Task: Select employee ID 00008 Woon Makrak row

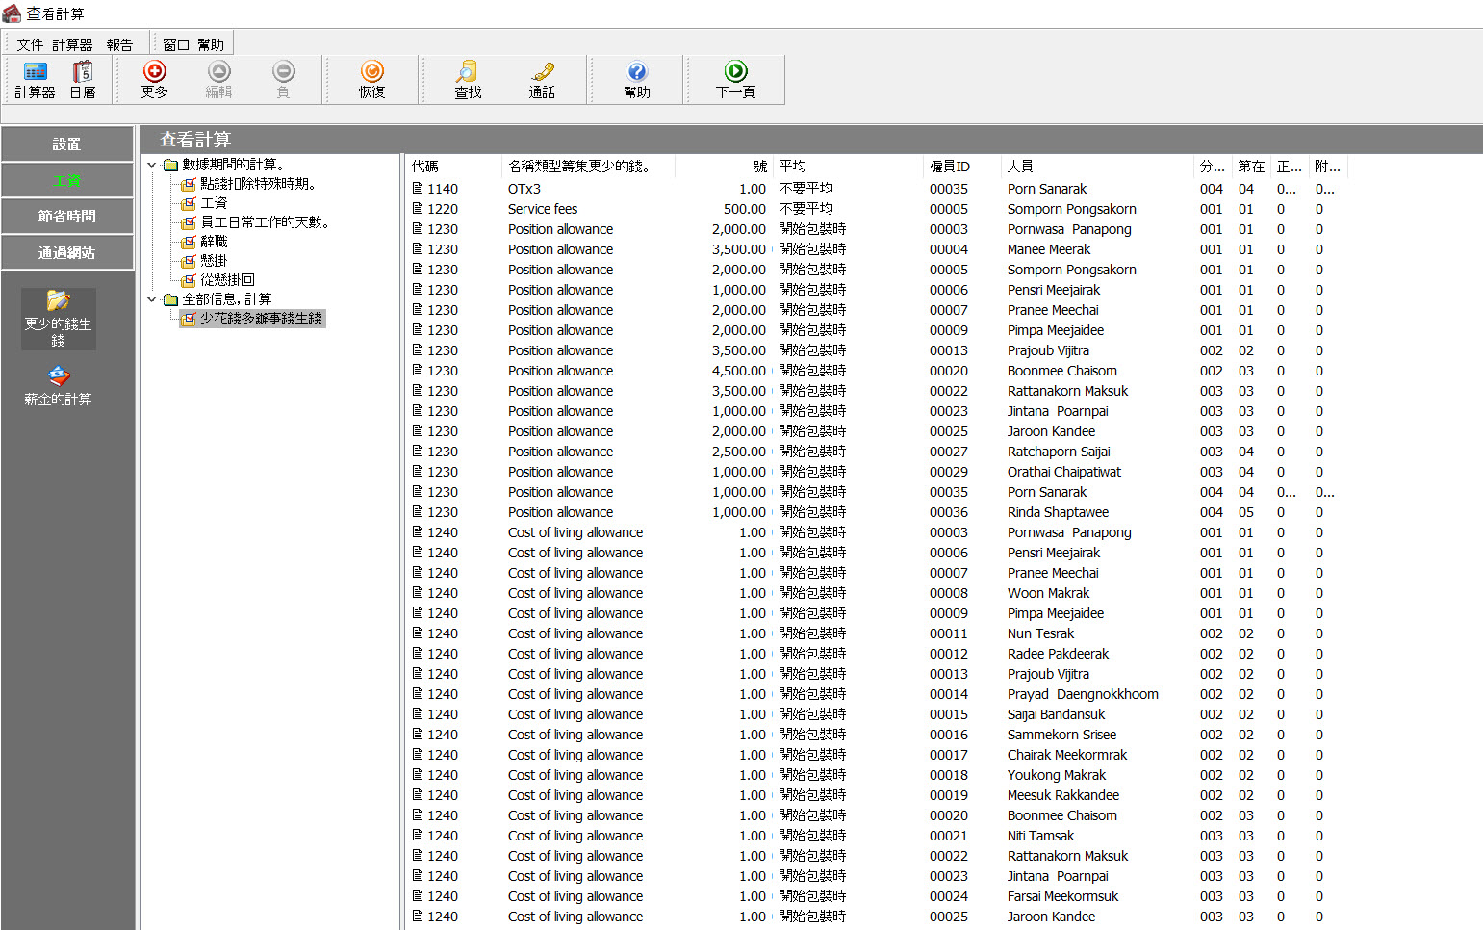Action: pyautogui.click(x=949, y=593)
